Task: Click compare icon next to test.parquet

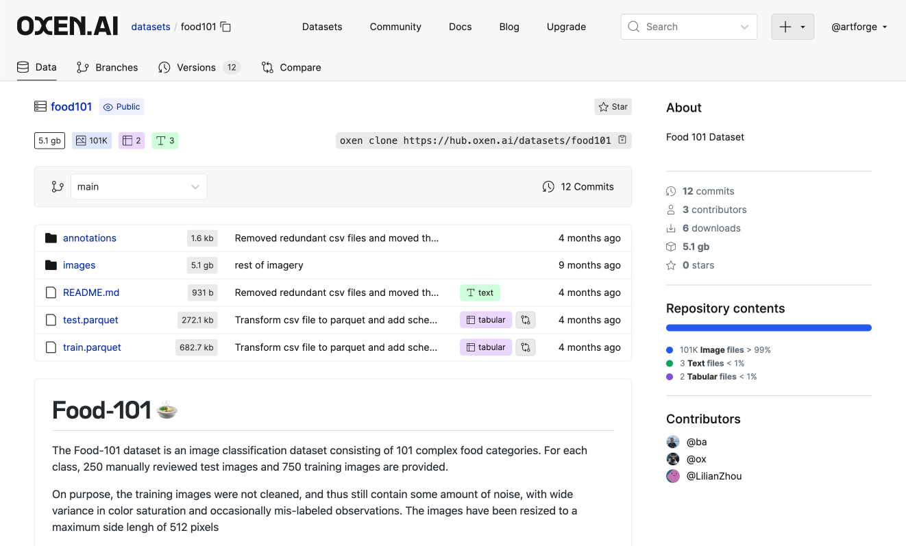Action: (525, 320)
